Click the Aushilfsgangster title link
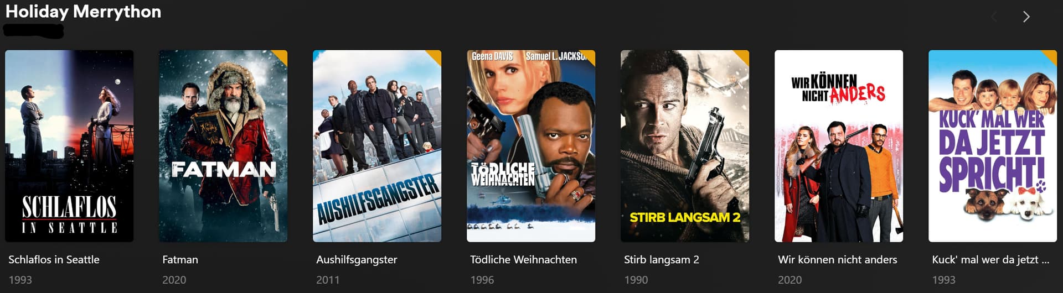 pyautogui.click(x=357, y=259)
